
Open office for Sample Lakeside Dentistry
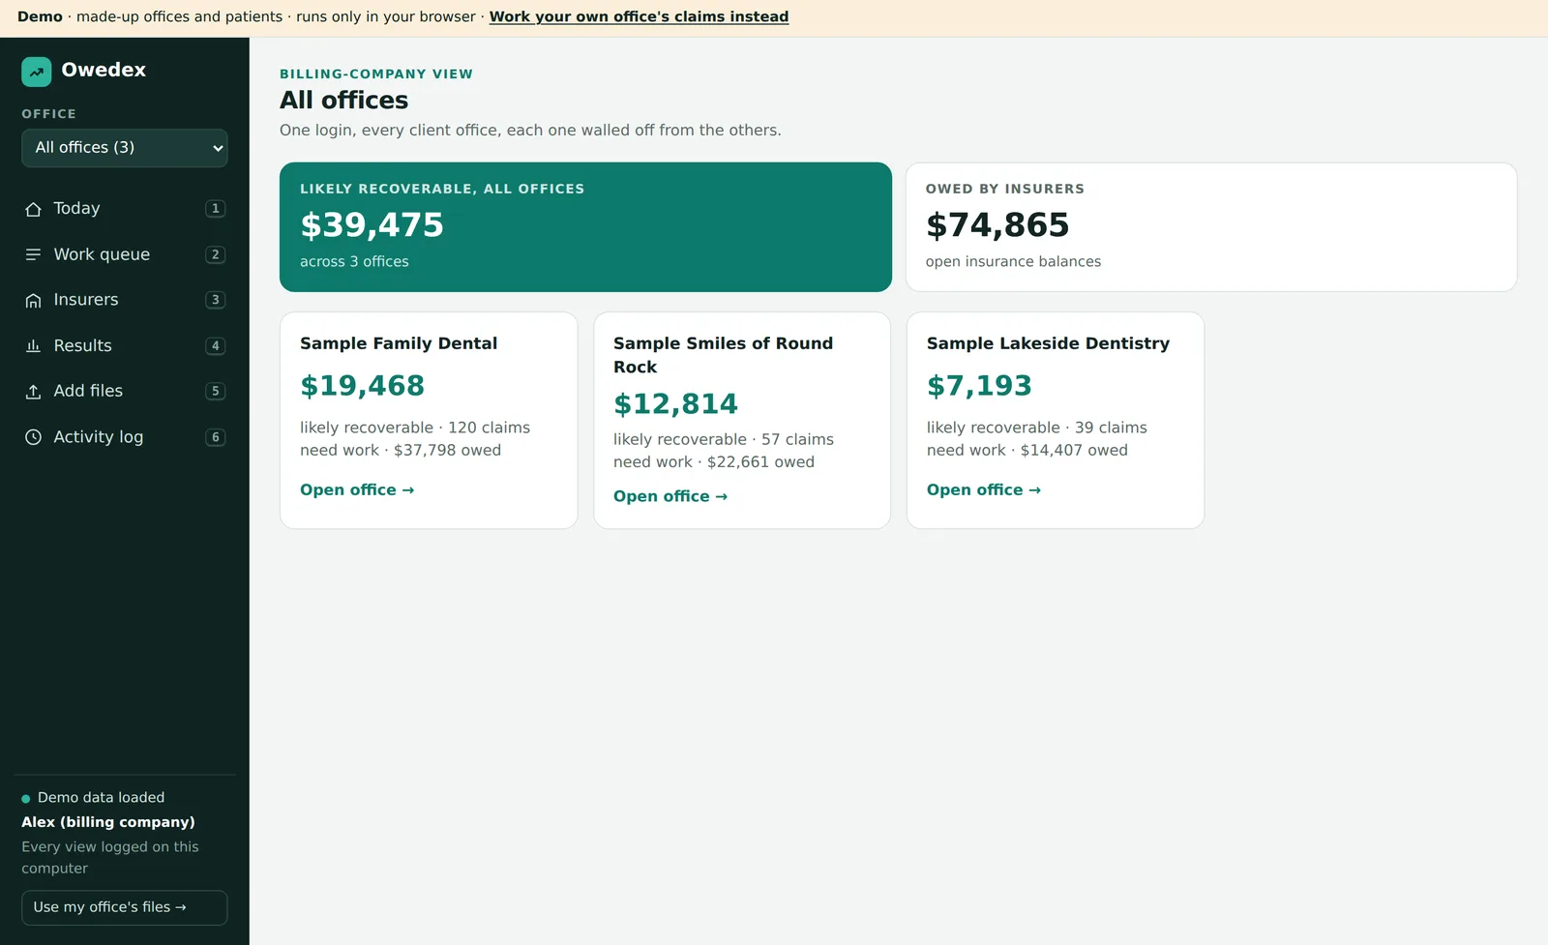pyautogui.click(x=984, y=490)
